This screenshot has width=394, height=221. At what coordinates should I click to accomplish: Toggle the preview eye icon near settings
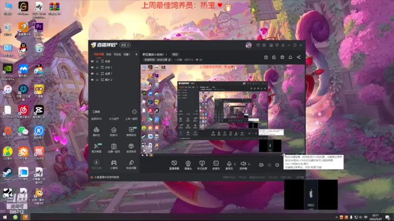269,165
